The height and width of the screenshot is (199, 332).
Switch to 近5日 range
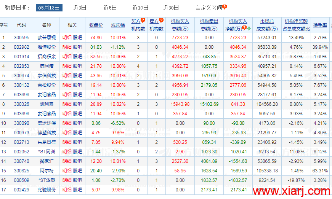point(110,8)
